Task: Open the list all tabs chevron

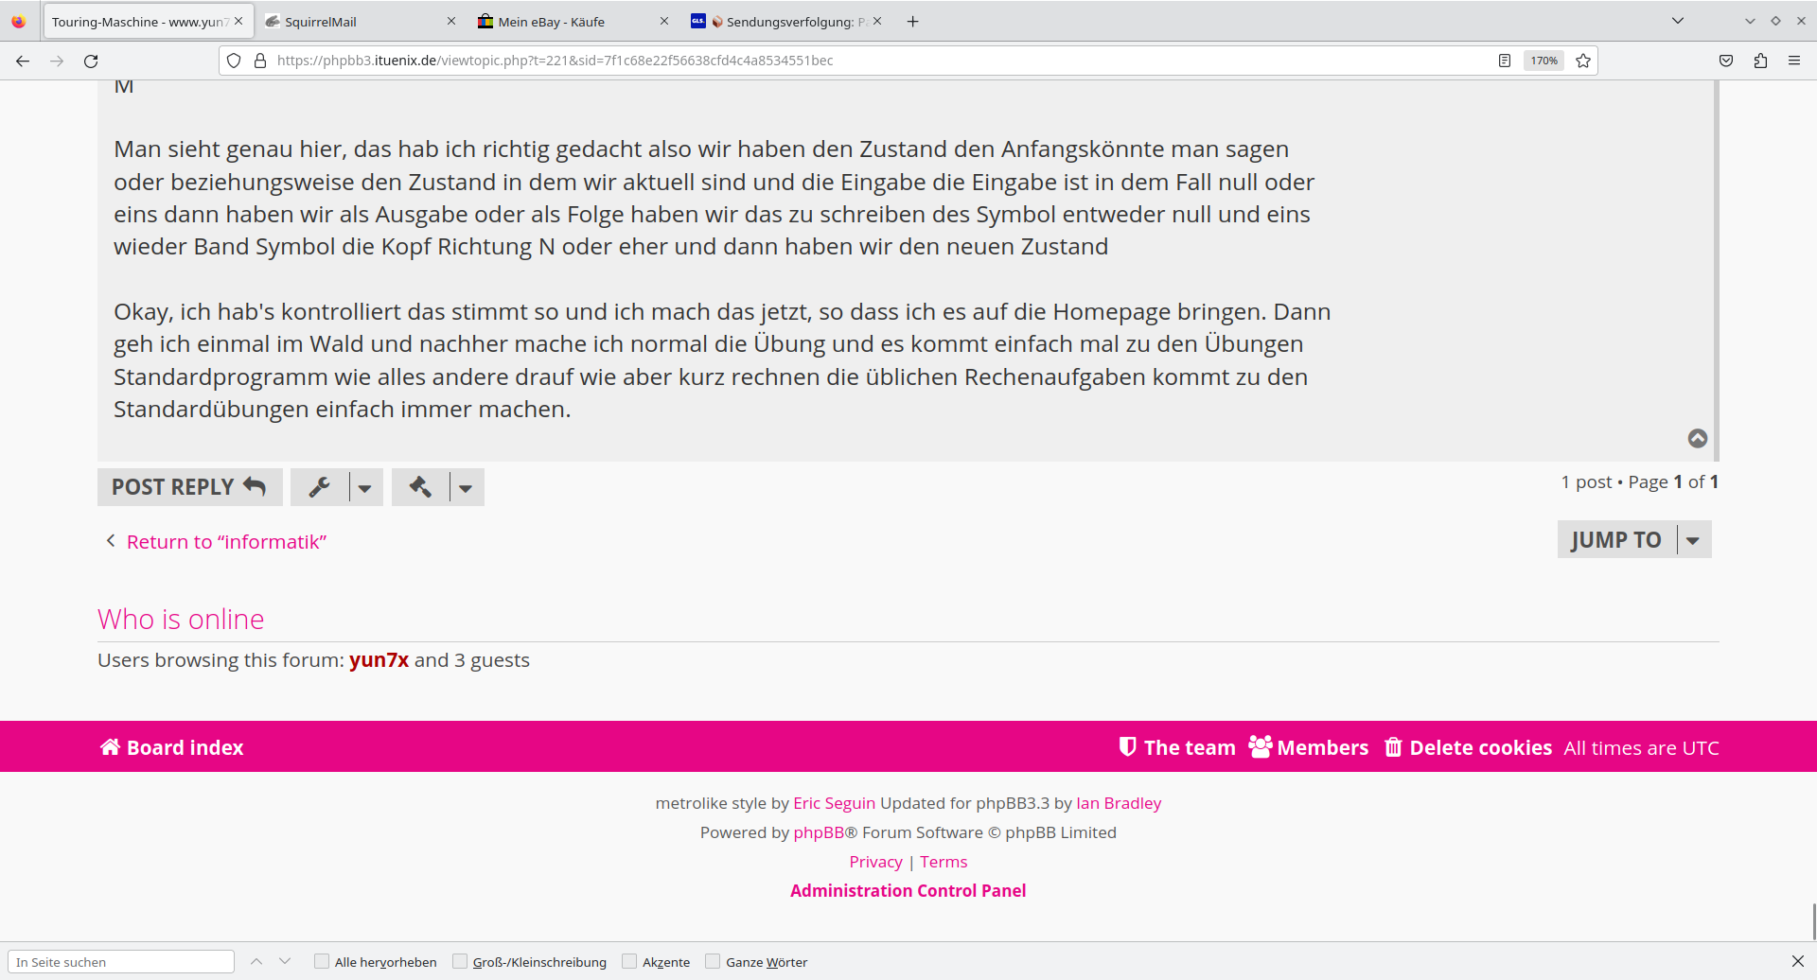Action: (x=1678, y=21)
